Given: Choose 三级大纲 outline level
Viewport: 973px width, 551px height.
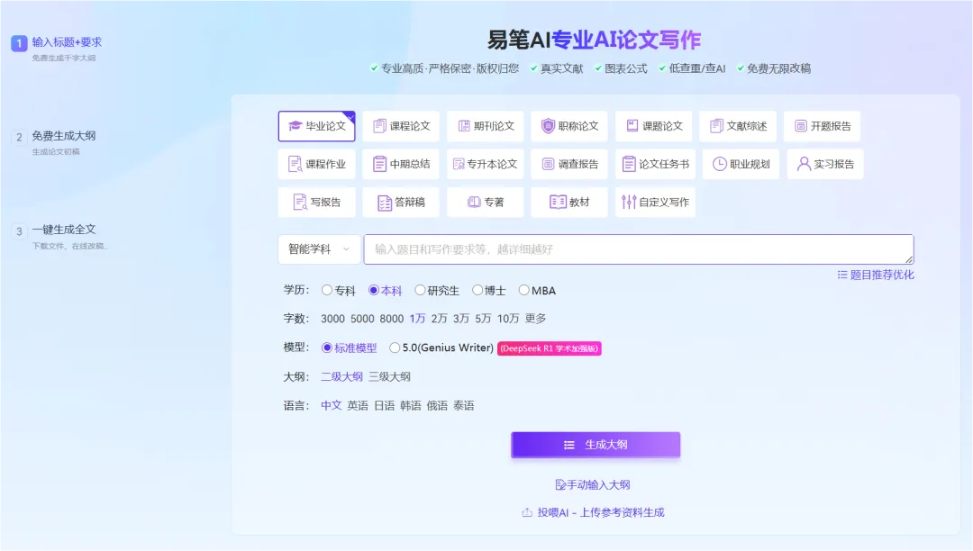Looking at the screenshot, I should [x=390, y=377].
